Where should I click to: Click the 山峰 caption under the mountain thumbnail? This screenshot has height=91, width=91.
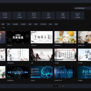coord(32,63)
